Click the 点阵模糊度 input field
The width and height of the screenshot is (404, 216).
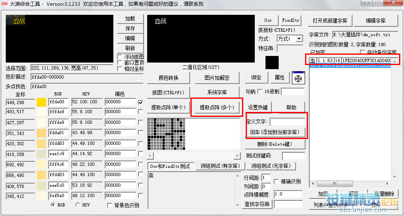pos(288,194)
